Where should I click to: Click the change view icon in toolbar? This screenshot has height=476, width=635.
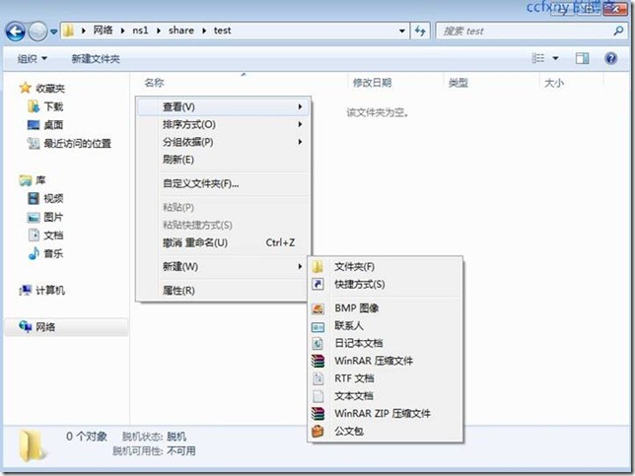pyautogui.click(x=538, y=58)
